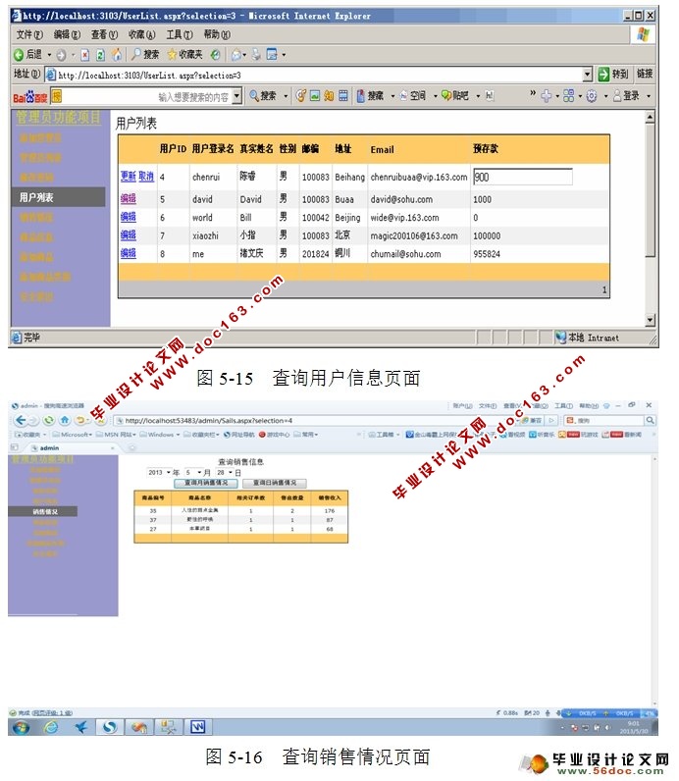Open the 帮助(H) menu in IE

click(x=217, y=34)
